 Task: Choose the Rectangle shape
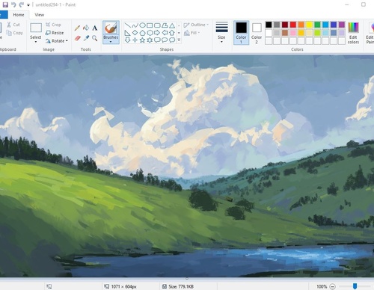click(150, 25)
